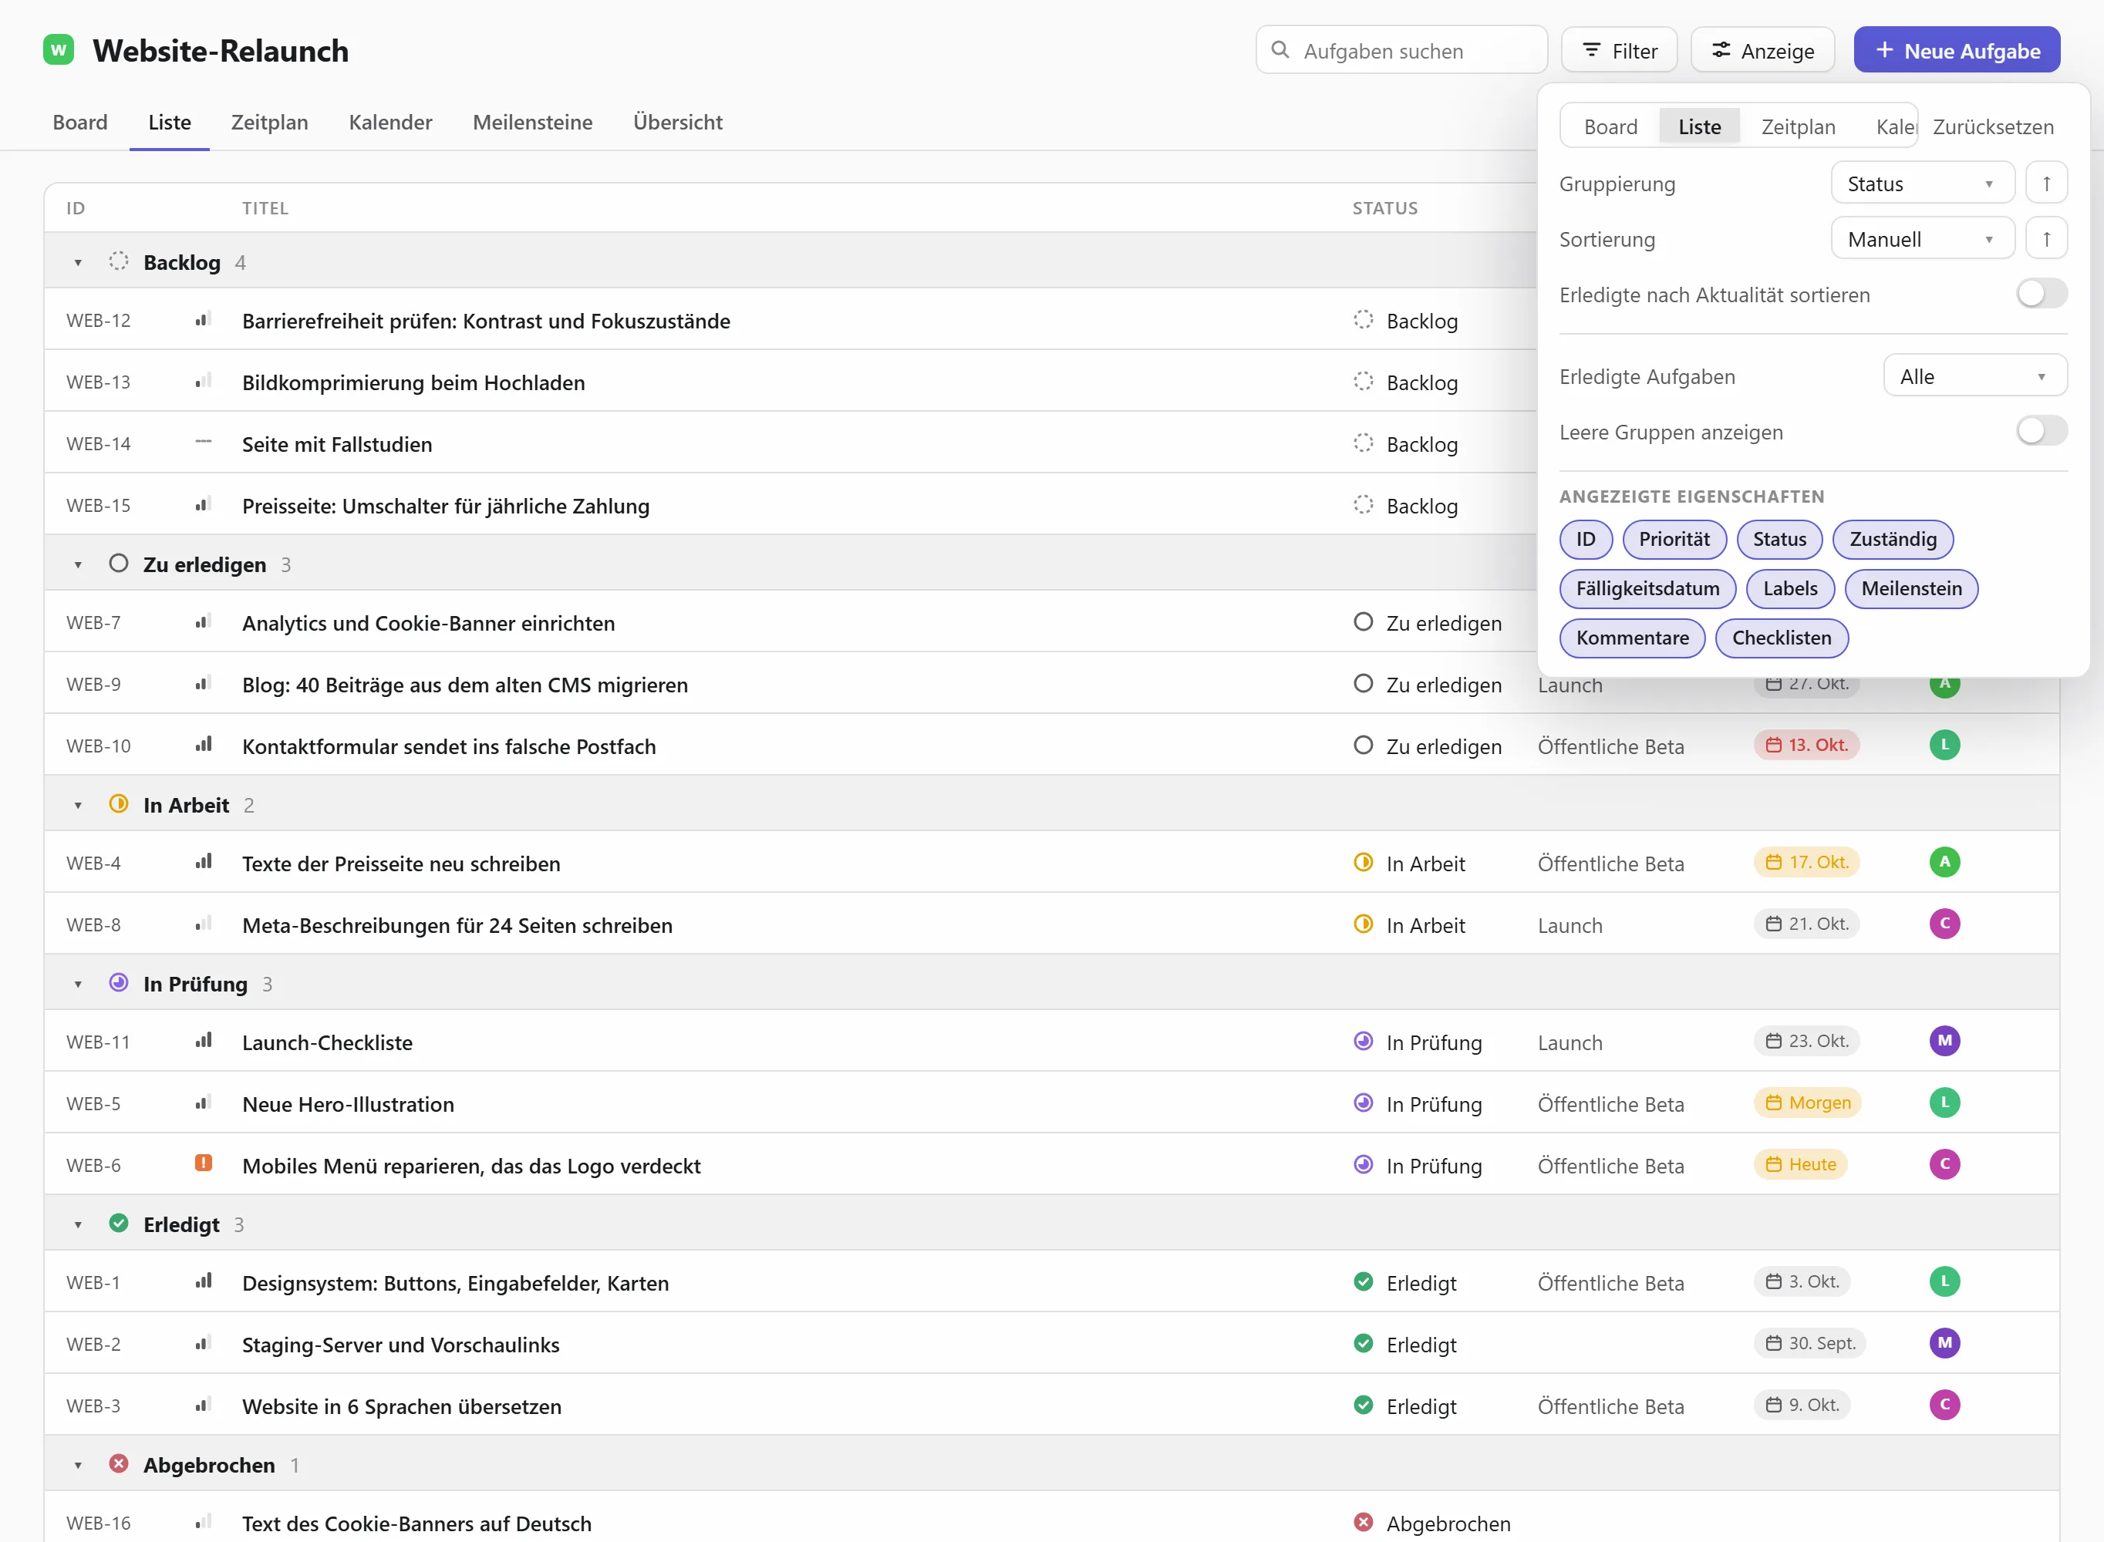Click the Heute due date badge
The image size is (2104, 1542).
click(x=1799, y=1164)
